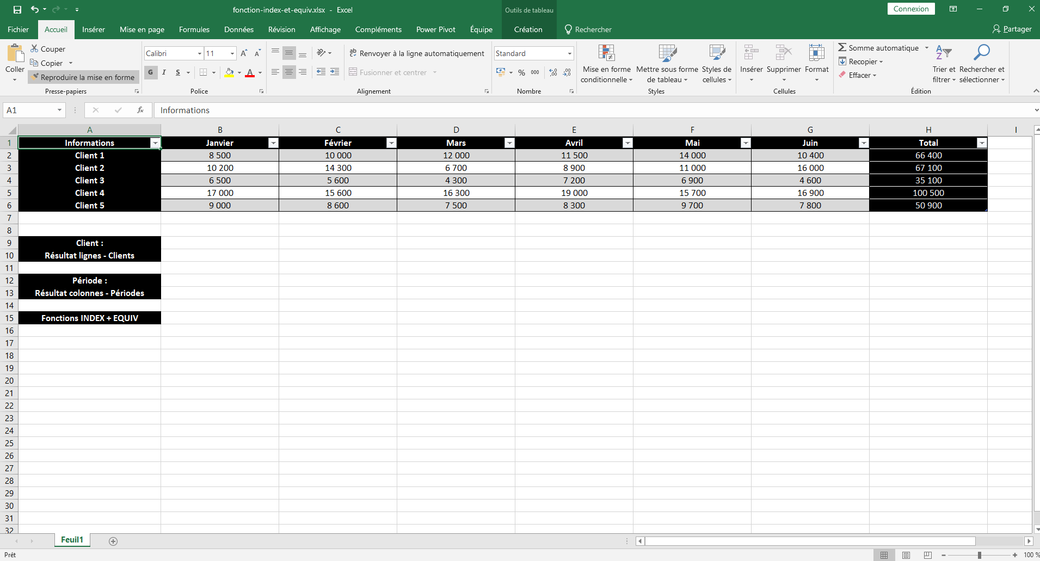
Task: Click the text orientation icon
Action: [322, 53]
